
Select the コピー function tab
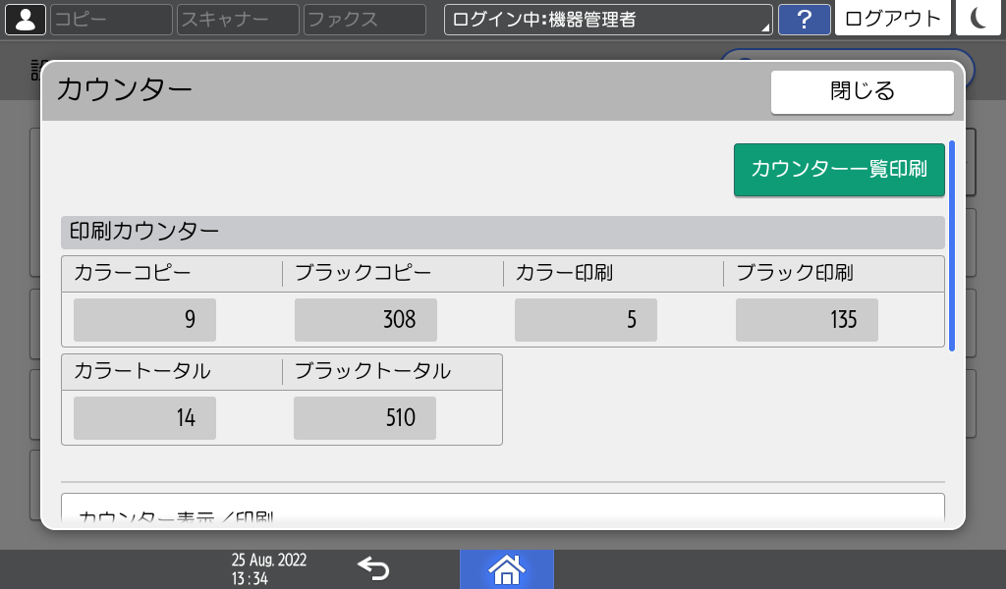(x=110, y=18)
